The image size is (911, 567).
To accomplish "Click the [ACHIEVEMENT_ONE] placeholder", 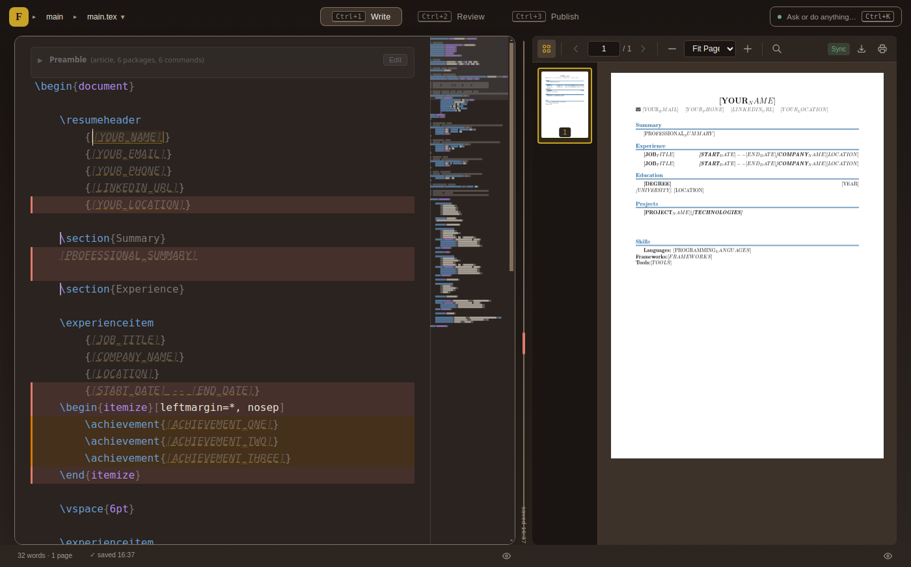I will tap(219, 425).
